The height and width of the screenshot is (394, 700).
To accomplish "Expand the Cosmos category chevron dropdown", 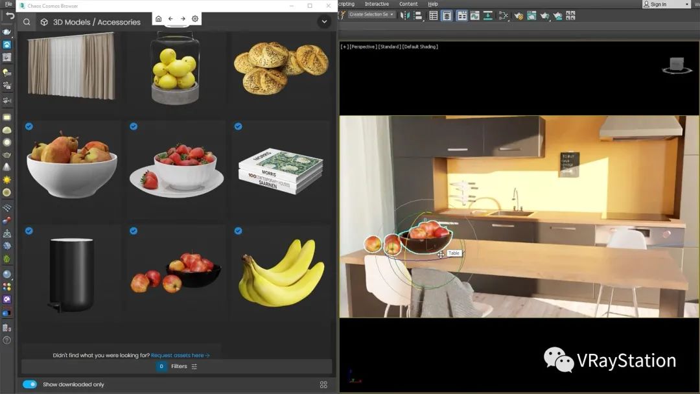I will pos(324,22).
